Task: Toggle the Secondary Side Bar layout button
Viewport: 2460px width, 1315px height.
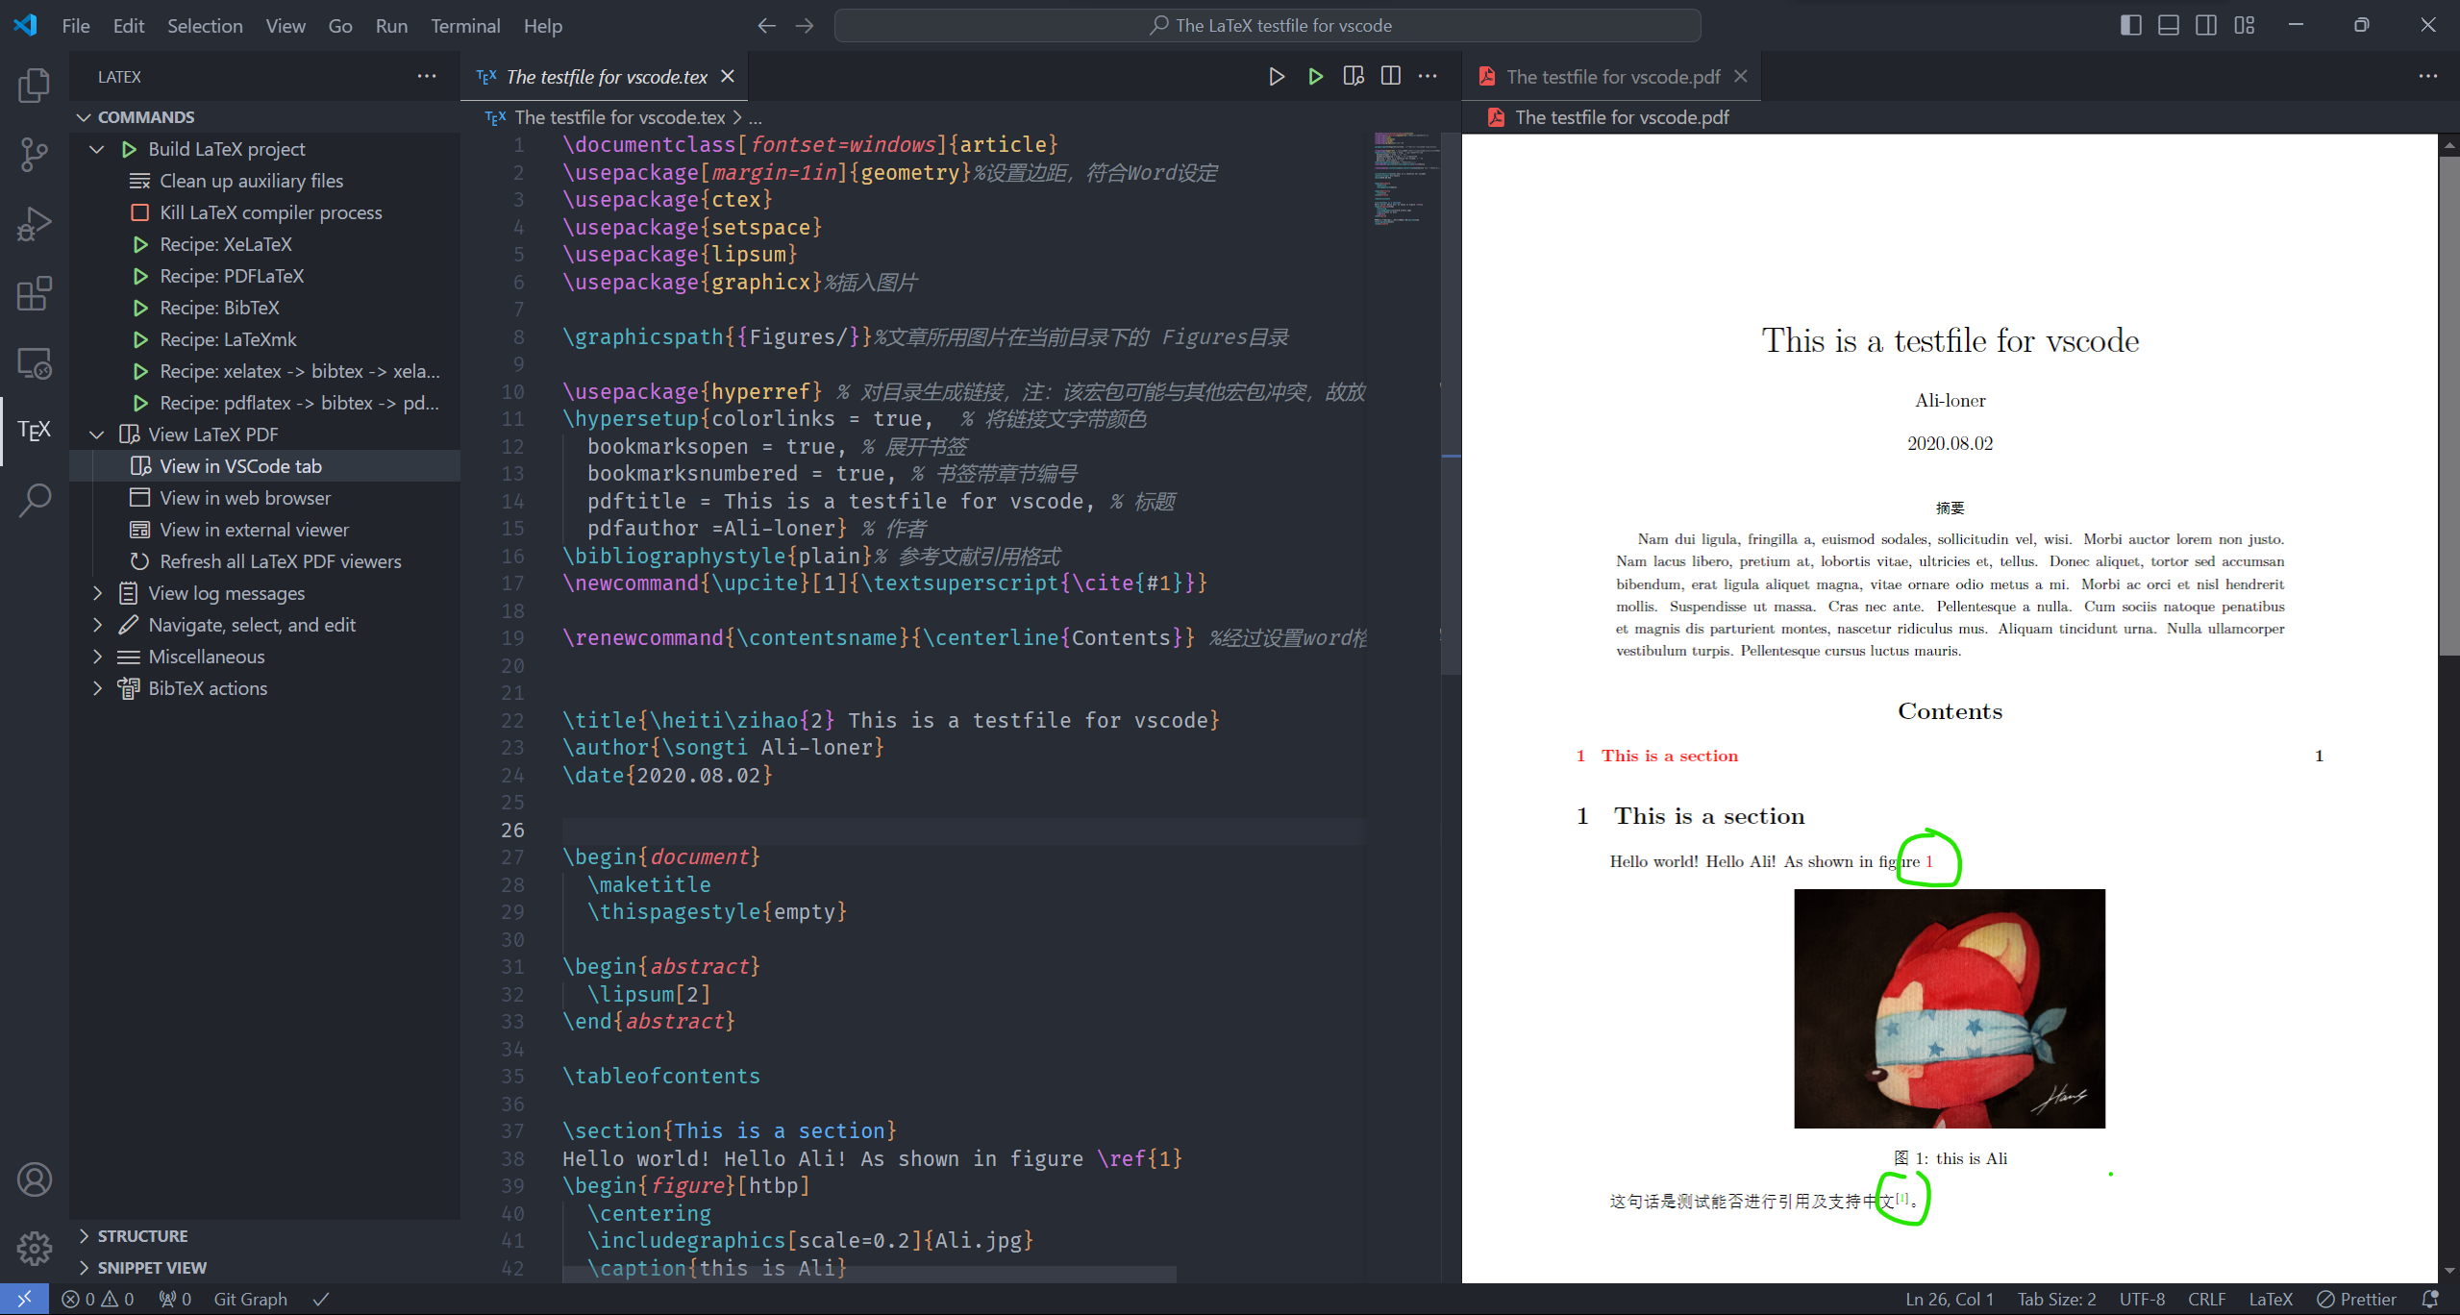Action: (2206, 26)
